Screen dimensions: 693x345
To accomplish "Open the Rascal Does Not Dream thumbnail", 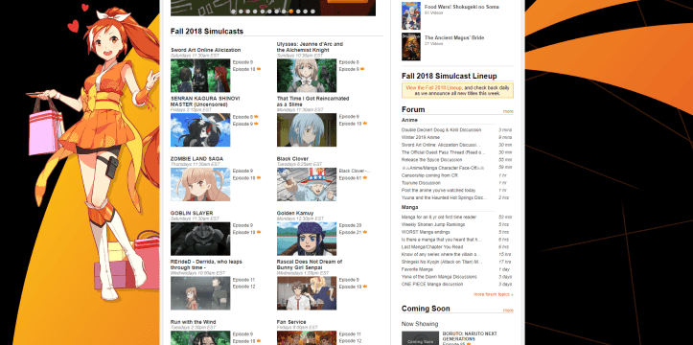I will 307,293.
